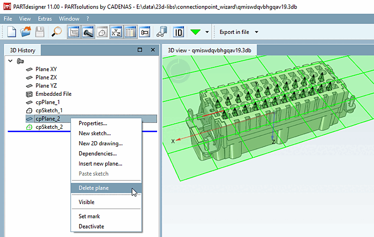Collapse the root node in 3D History
Viewport: 374px width, 237px height.
tap(10, 61)
